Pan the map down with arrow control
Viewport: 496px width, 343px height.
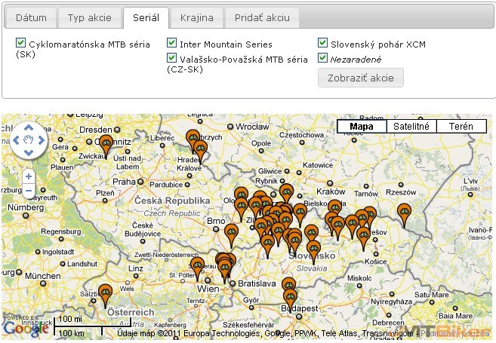[x=29, y=153]
